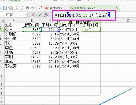136x105 pixels.
Task: Select the cell containing 李武
Action: [14, 61]
